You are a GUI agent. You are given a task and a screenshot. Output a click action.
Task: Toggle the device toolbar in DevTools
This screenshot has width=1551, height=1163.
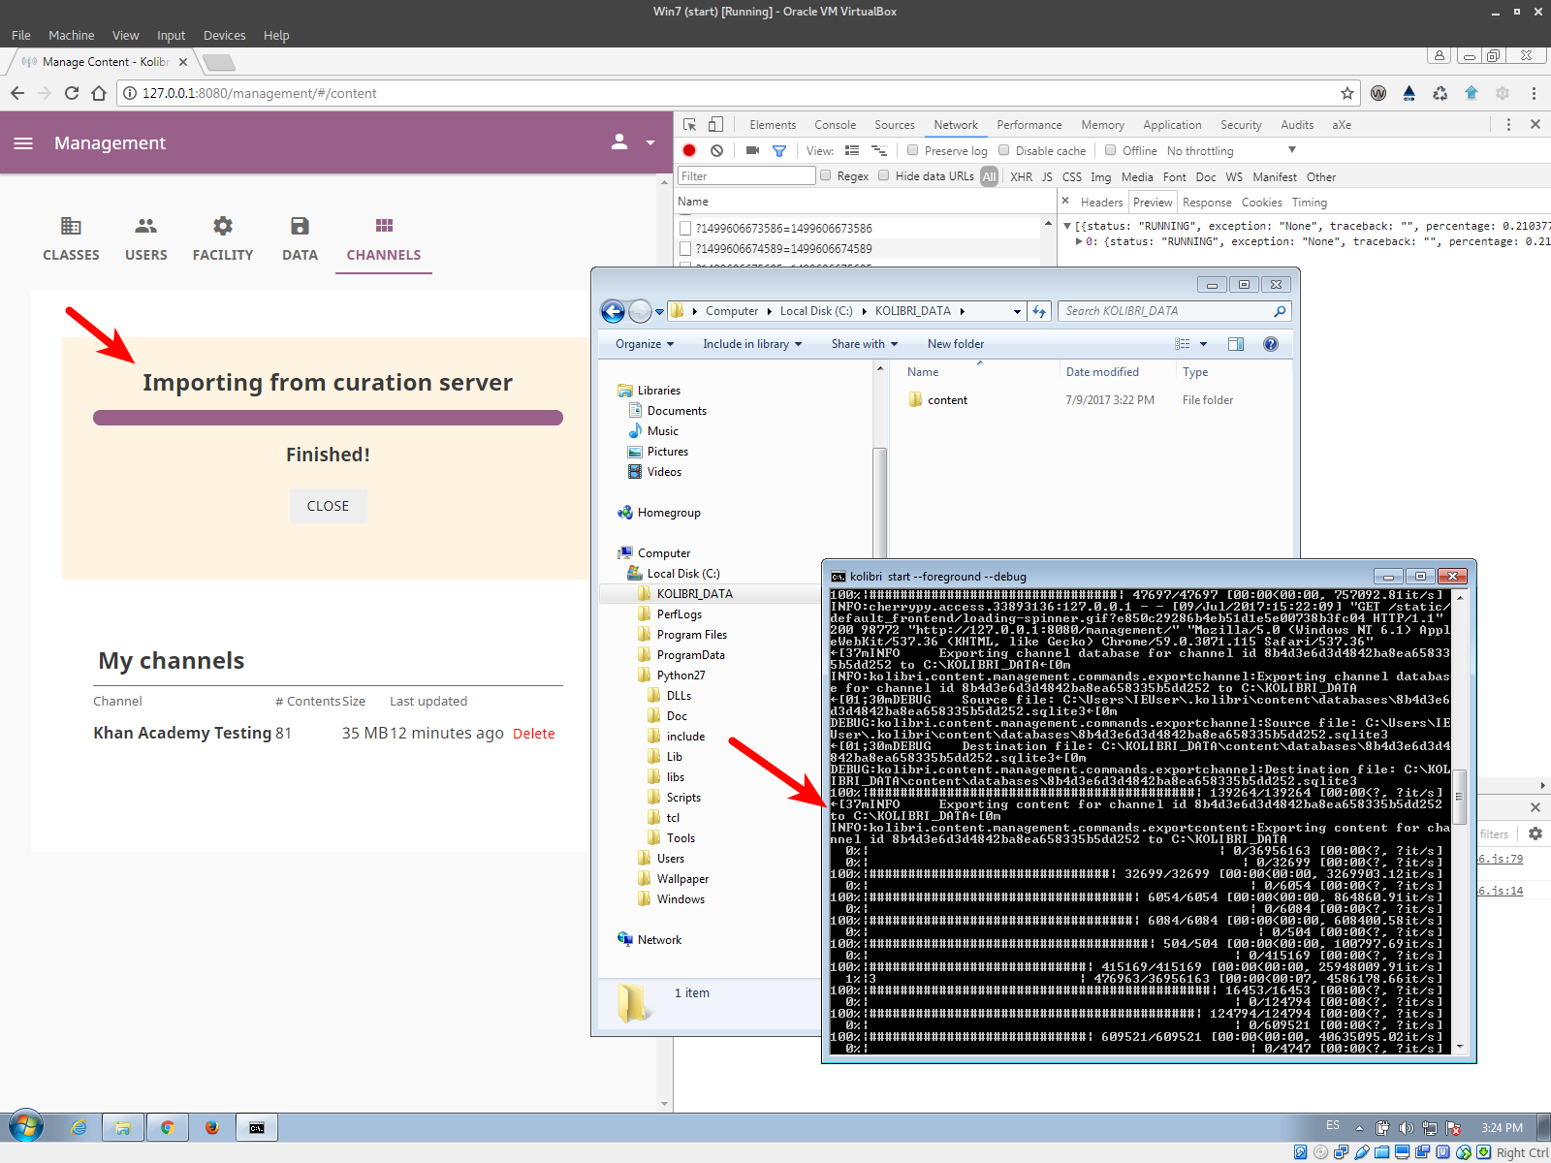pyautogui.click(x=715, y=124)
